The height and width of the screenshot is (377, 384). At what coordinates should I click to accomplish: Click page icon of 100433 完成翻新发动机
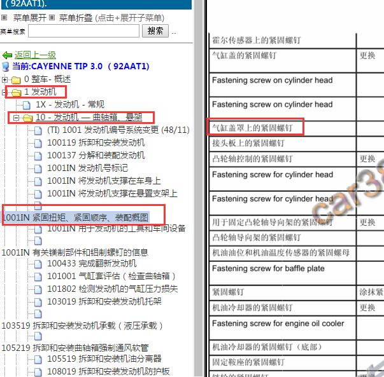[38, 264]
